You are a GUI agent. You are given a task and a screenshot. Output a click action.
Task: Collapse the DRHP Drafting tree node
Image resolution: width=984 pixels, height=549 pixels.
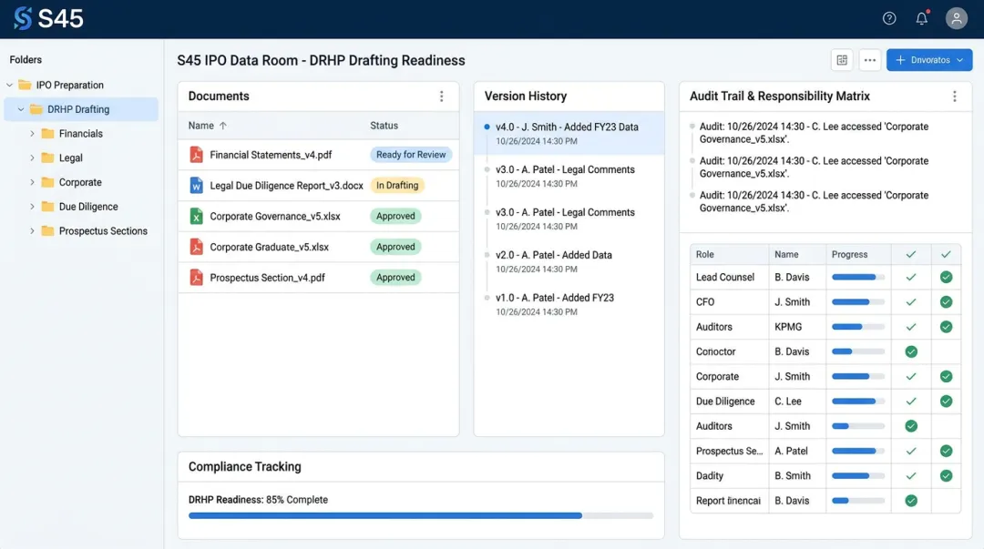21,109
